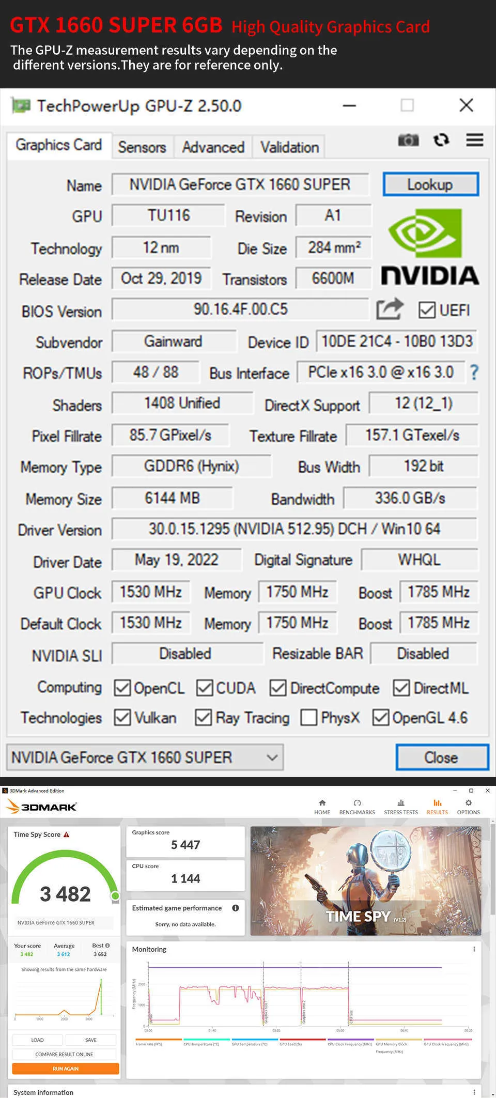Click the BIOS Version field 90.16.4F.00.C5
Viewport: 496px width, 1098px height.
point(240,309)
